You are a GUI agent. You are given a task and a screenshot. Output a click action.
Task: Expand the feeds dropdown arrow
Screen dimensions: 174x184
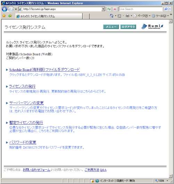(x=124, y=16)
